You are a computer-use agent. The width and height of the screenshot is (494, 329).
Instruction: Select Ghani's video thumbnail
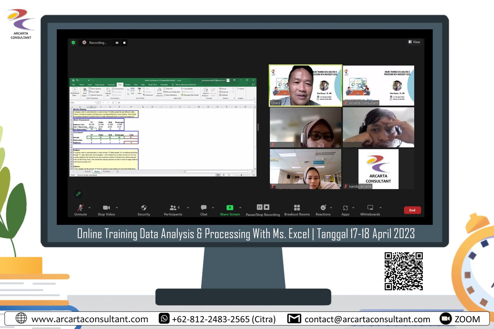[305, 85]
